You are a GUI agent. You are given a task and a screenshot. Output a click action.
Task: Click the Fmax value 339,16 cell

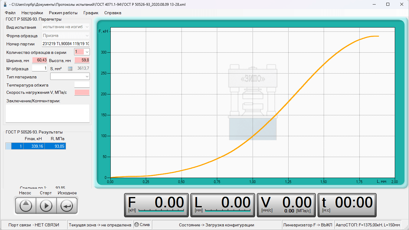click(x=34, y=146)
